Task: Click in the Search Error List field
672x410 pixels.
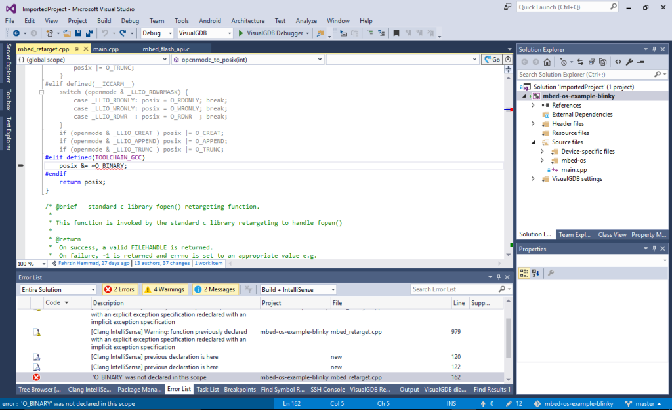Action: [x=453, y=289]
